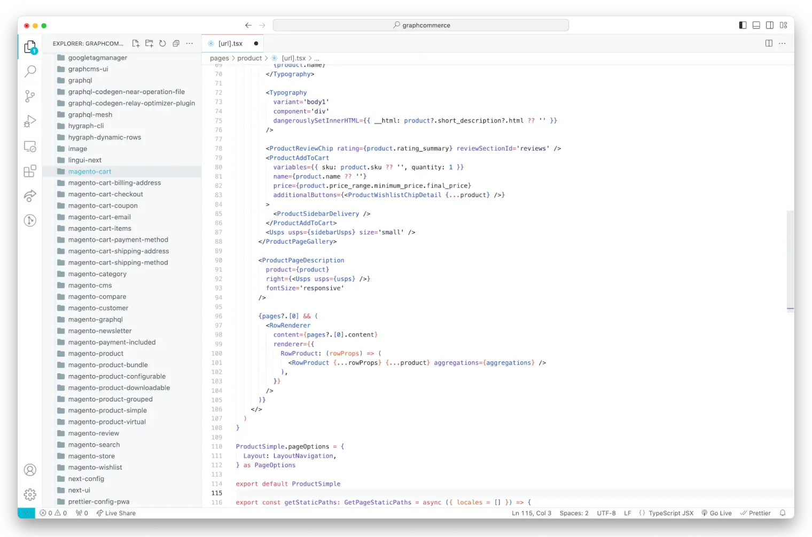Click Collapse Folders in Explorer
The image size is (812, 537).
(176, 43)
